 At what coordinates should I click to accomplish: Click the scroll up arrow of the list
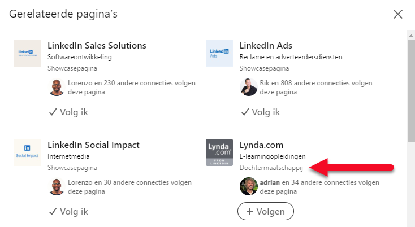pos(411,35)
